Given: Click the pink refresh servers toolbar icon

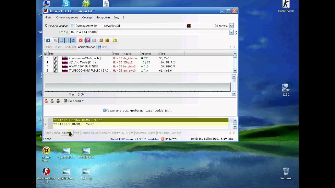Looking at the screenshot, I should click(88, 40).
